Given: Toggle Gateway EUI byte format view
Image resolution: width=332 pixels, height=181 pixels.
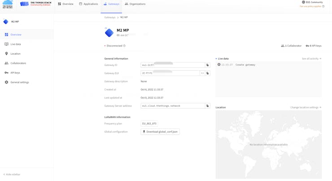Looking at the screenshot, I should coord(202,73).
